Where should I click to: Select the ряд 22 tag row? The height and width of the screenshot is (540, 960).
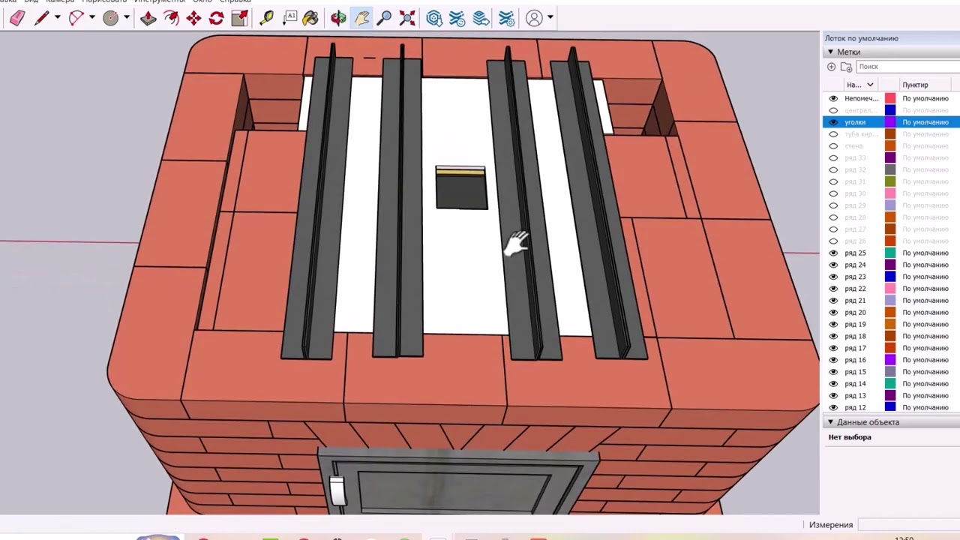pos(891,289)
